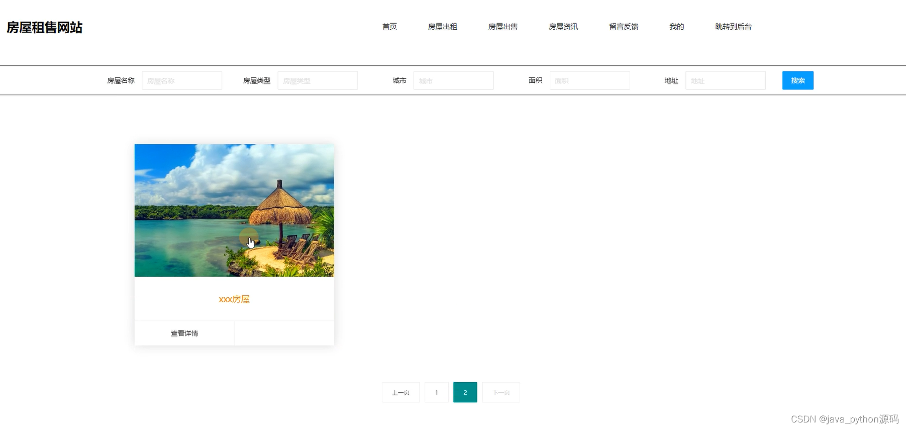Viewport: 906px width, 429px height.
Task: Open 留言反馈 page
Action: [624, 27]
